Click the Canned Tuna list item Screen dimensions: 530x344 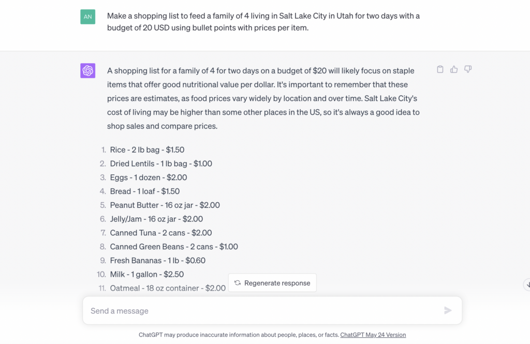pyautogui.click(x=161, y=233)
